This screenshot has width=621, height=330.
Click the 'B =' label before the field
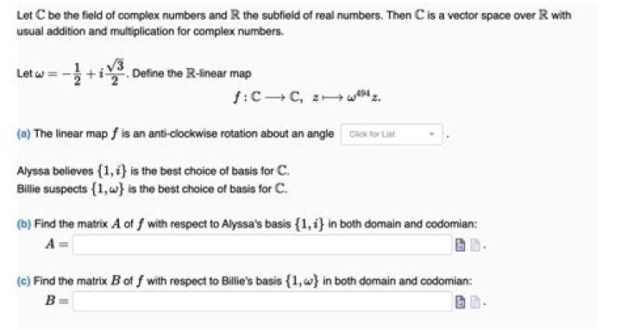click(57, 301)
